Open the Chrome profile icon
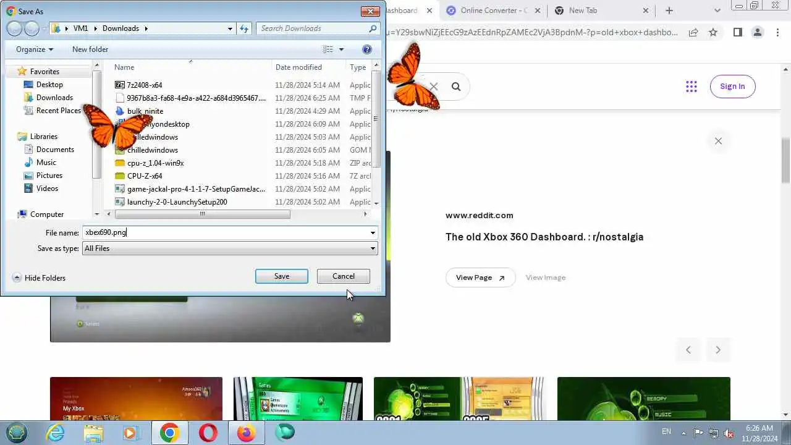The image size is (791, 445). pos(757,32)
